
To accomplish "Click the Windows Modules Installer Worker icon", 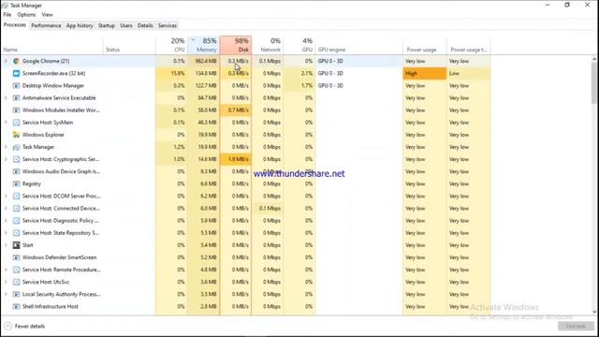I will click(16, 110).
